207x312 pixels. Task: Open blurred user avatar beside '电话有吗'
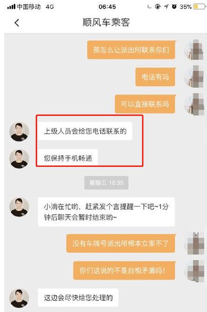[194, 77]
